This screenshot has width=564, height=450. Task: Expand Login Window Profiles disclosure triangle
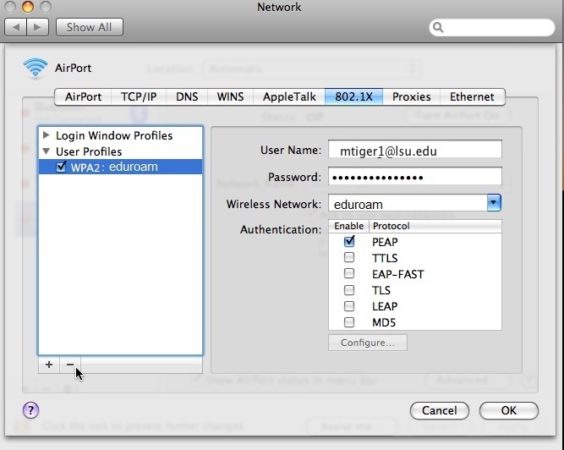46,135
